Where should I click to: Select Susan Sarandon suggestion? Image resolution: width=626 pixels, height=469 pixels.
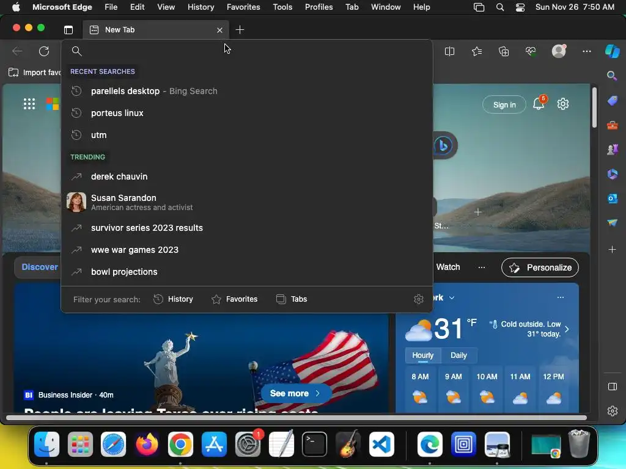coord(247,202)
